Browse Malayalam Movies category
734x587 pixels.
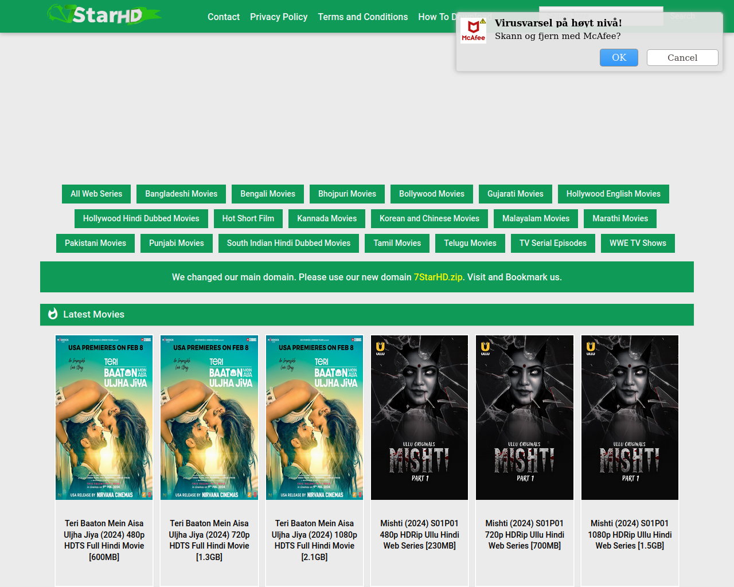tap(536, 218)
